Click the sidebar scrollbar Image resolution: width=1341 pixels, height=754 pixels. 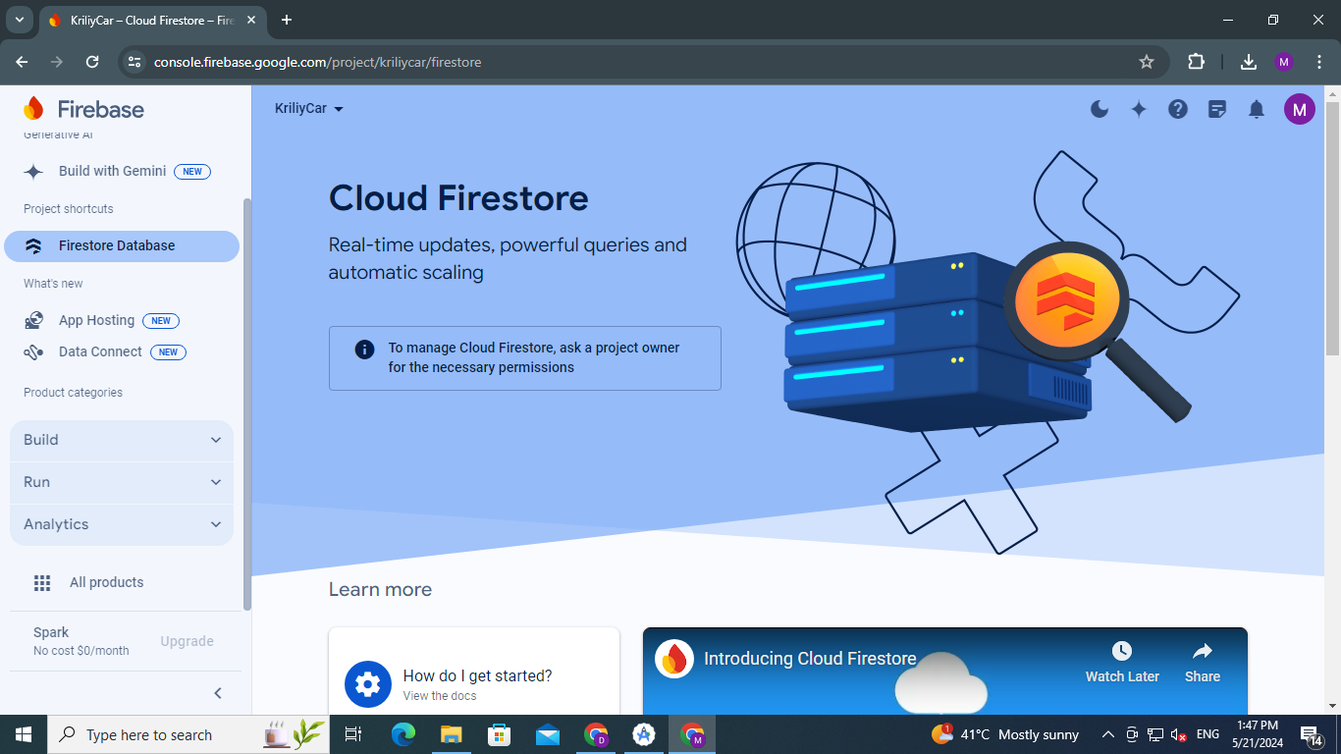(x=247, y=403)
